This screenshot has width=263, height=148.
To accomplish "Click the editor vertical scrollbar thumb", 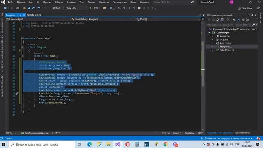I will [203, 64].
